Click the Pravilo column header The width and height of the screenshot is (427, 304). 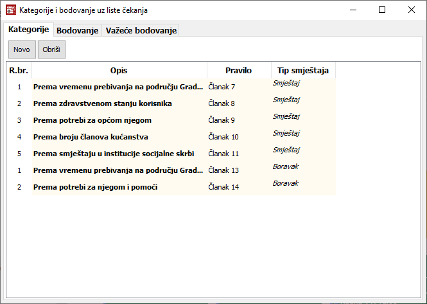[238, 70]
